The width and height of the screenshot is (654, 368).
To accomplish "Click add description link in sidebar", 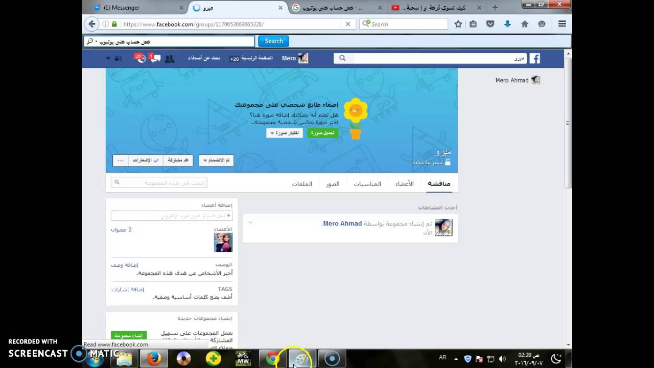I will pyautogui.click(x=125, y=265).
